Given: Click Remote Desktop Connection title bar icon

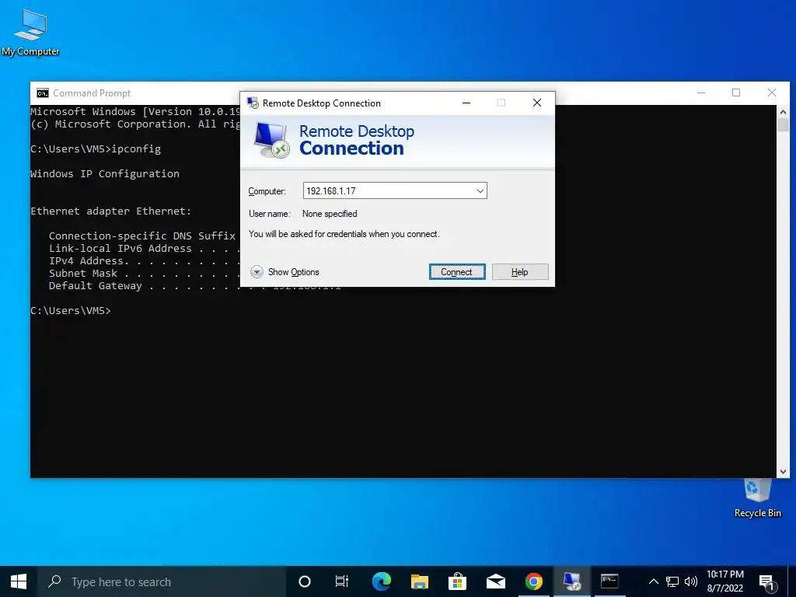Looking at the screenshot, I should [253, 103].
